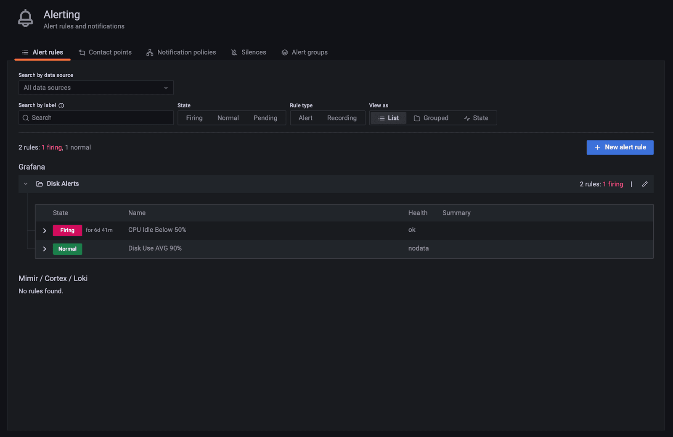Screen dimensions: 673x437
Task: Click the New alert rule button
Action: [x=620, y=147]
